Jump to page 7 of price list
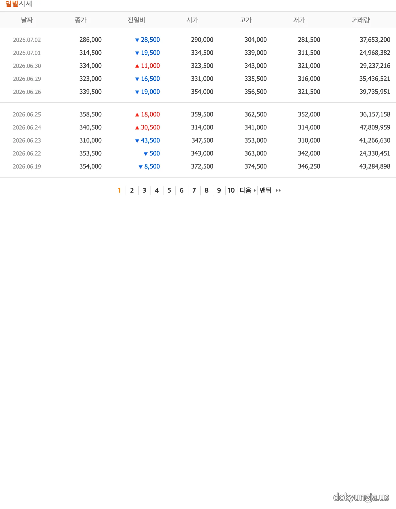The width and height of the screenshot is (396, 509). (x=194, y=190)
